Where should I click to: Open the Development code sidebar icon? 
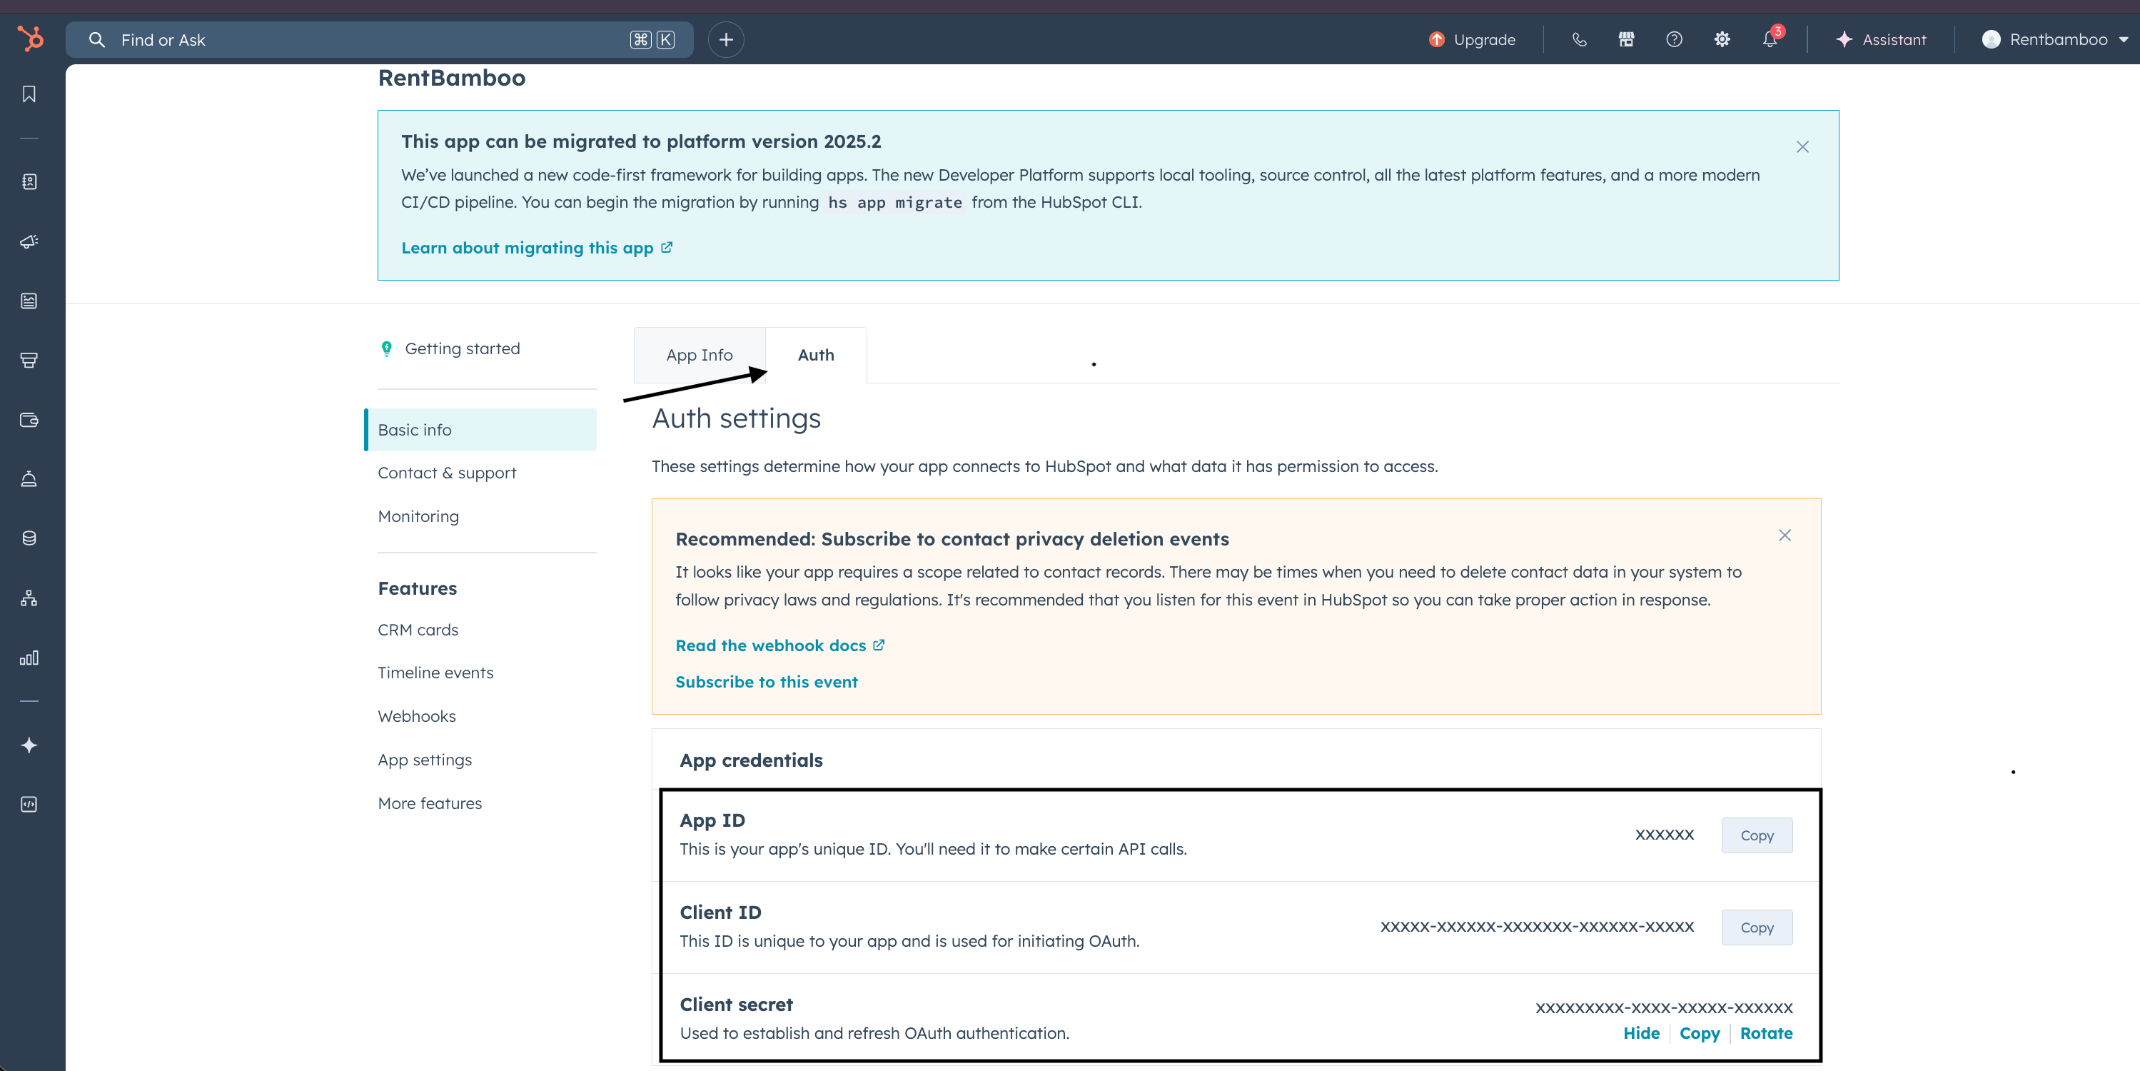click(x=29, y=804)
